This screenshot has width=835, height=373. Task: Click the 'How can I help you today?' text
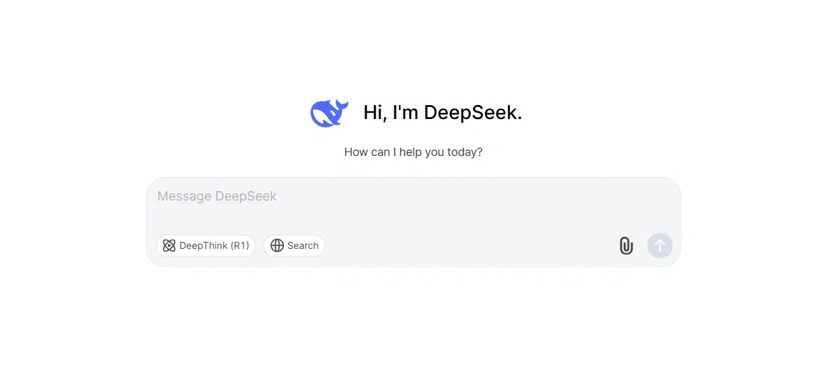[x=413, y=151]
